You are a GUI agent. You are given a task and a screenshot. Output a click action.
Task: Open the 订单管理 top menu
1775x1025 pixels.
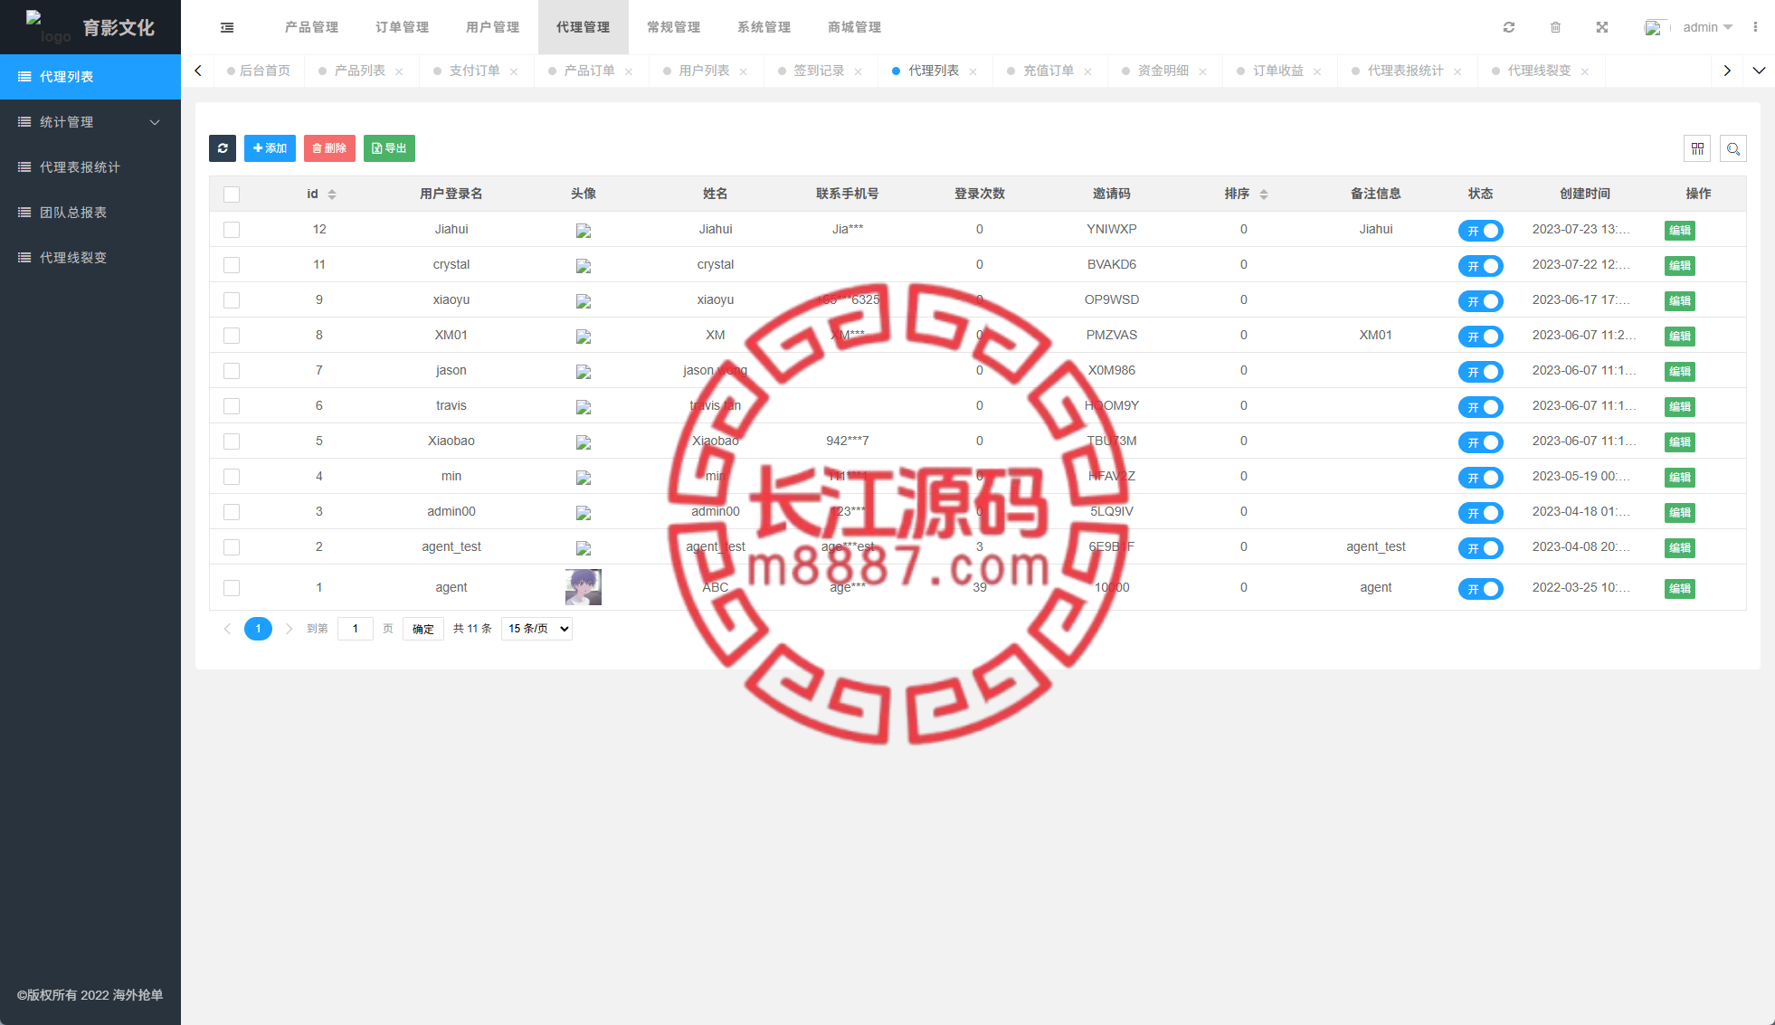click(x=403, y=27)
